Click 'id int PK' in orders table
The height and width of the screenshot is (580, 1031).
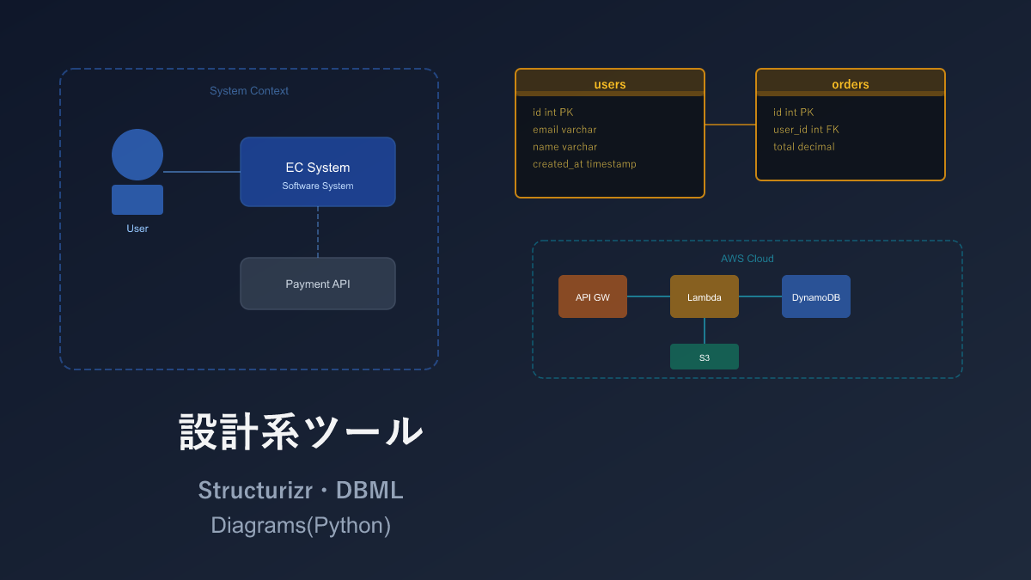click(793, 113)
